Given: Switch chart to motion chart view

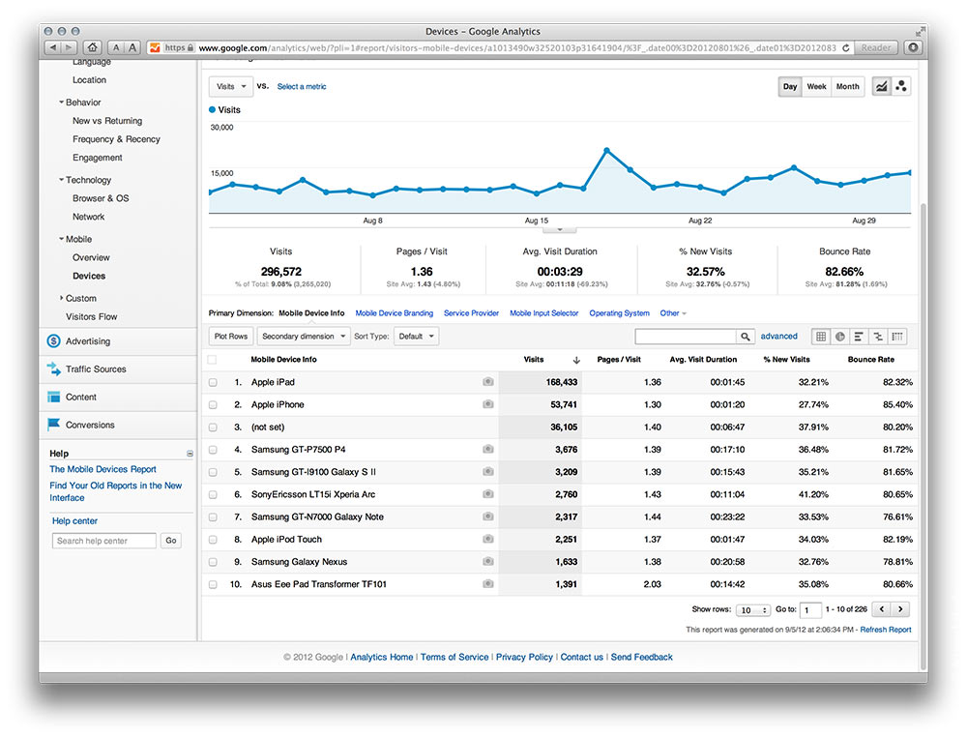Looking at the screenshot, I should pos(901,86).
